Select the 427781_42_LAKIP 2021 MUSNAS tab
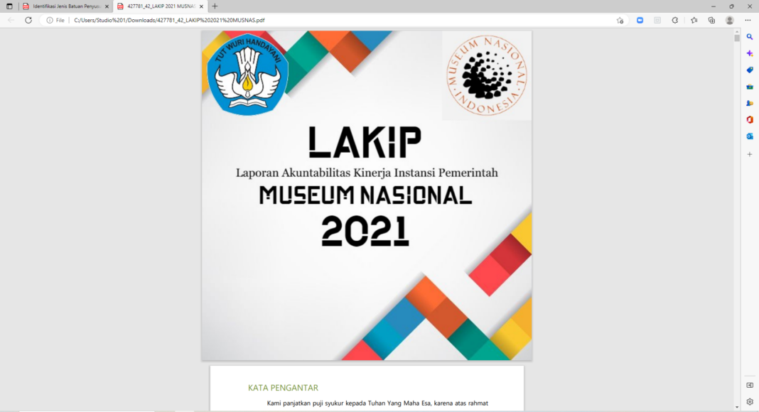 (161, 6)
